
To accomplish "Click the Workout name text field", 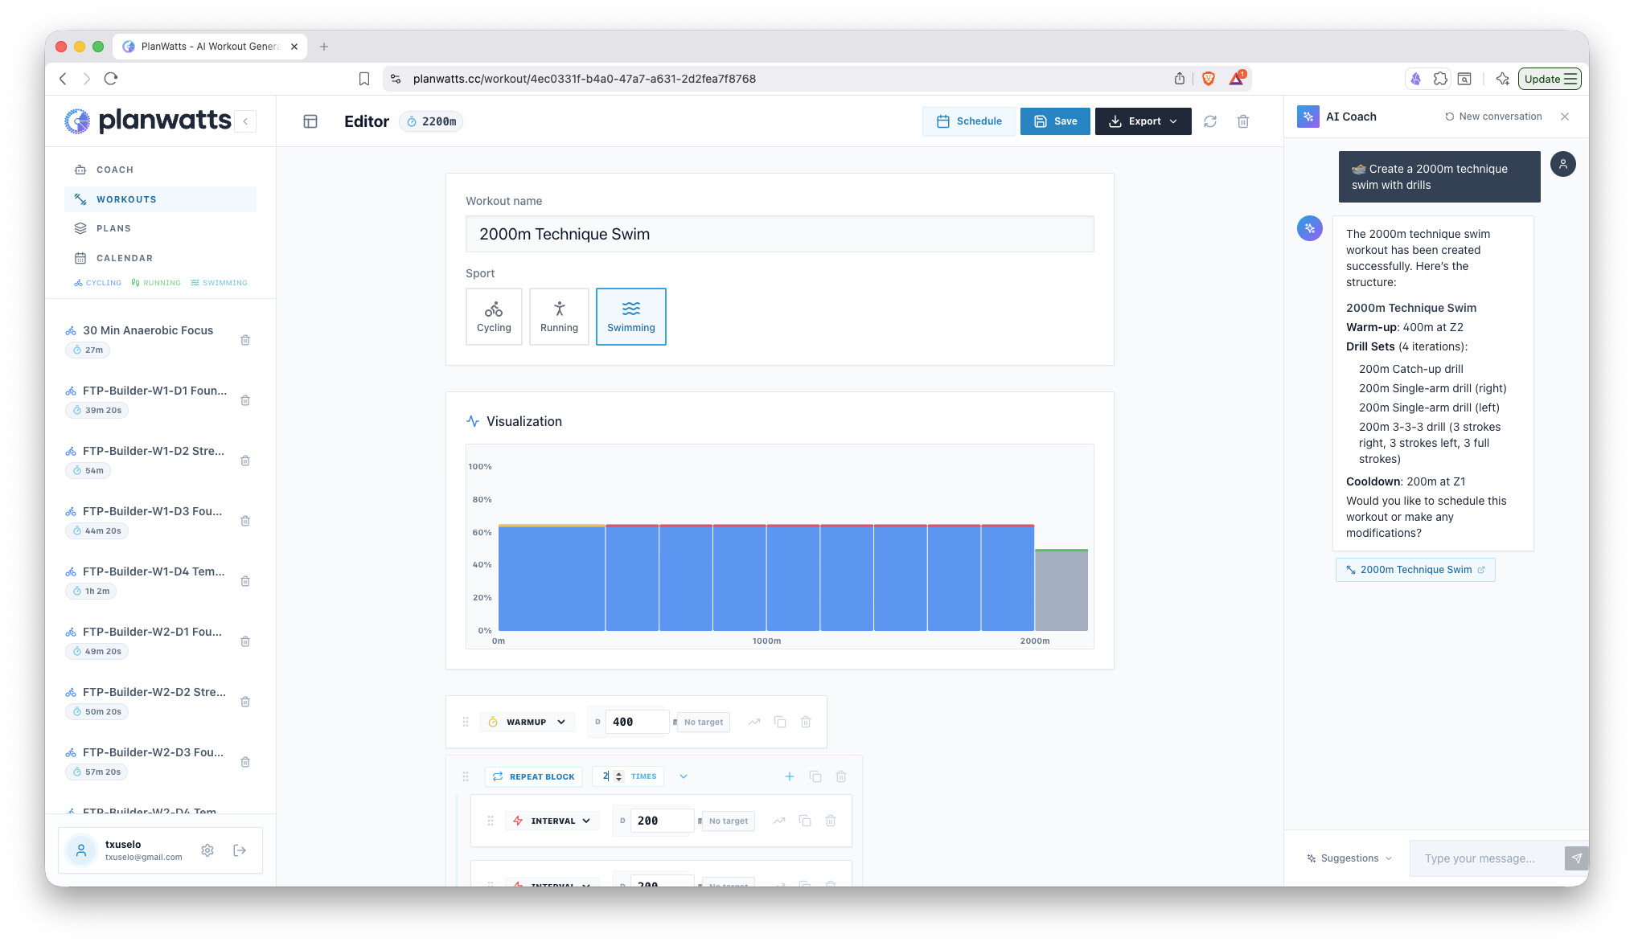I will point(779,234).
